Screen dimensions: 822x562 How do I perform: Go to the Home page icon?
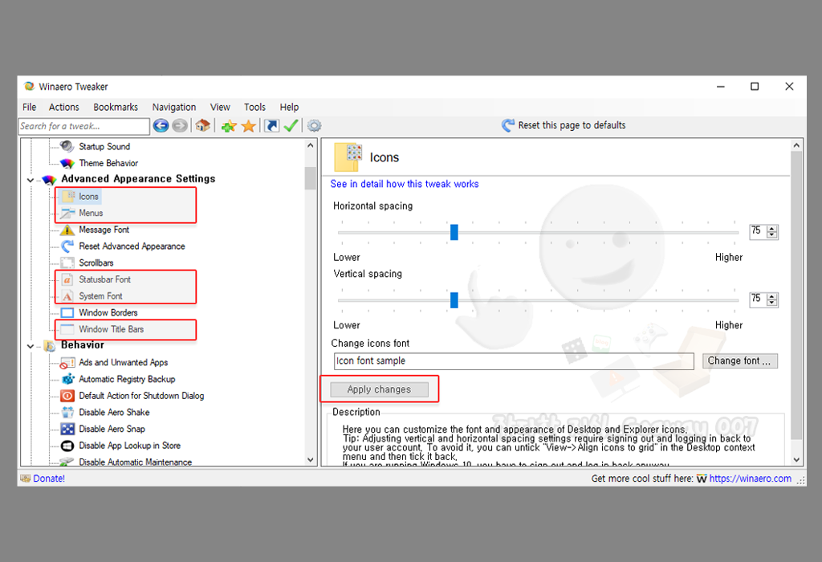click(203, 126)
